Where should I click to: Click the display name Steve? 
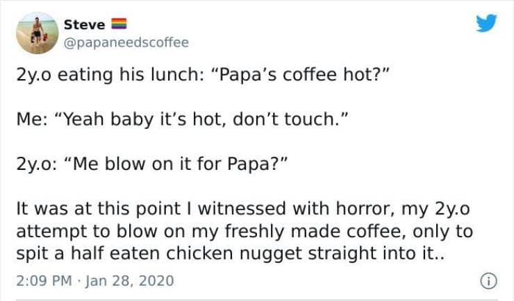pos(84,25)
